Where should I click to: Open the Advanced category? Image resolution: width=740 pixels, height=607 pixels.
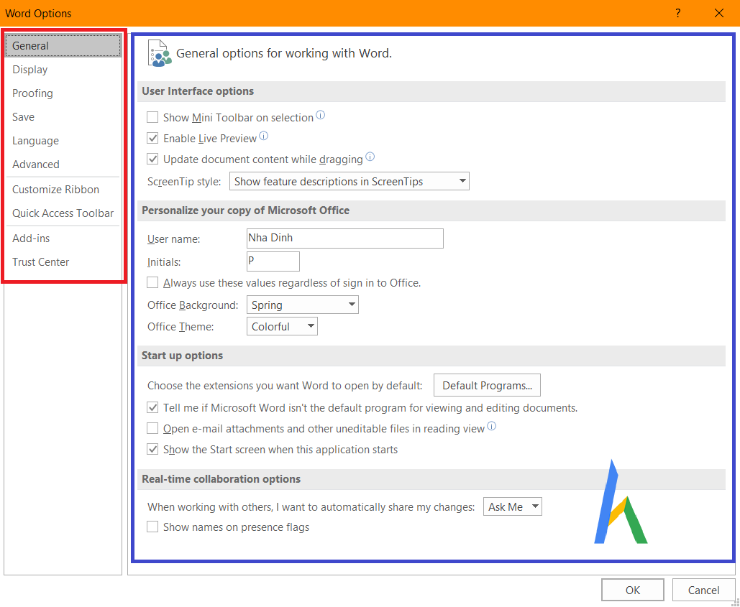coord(63,165)
